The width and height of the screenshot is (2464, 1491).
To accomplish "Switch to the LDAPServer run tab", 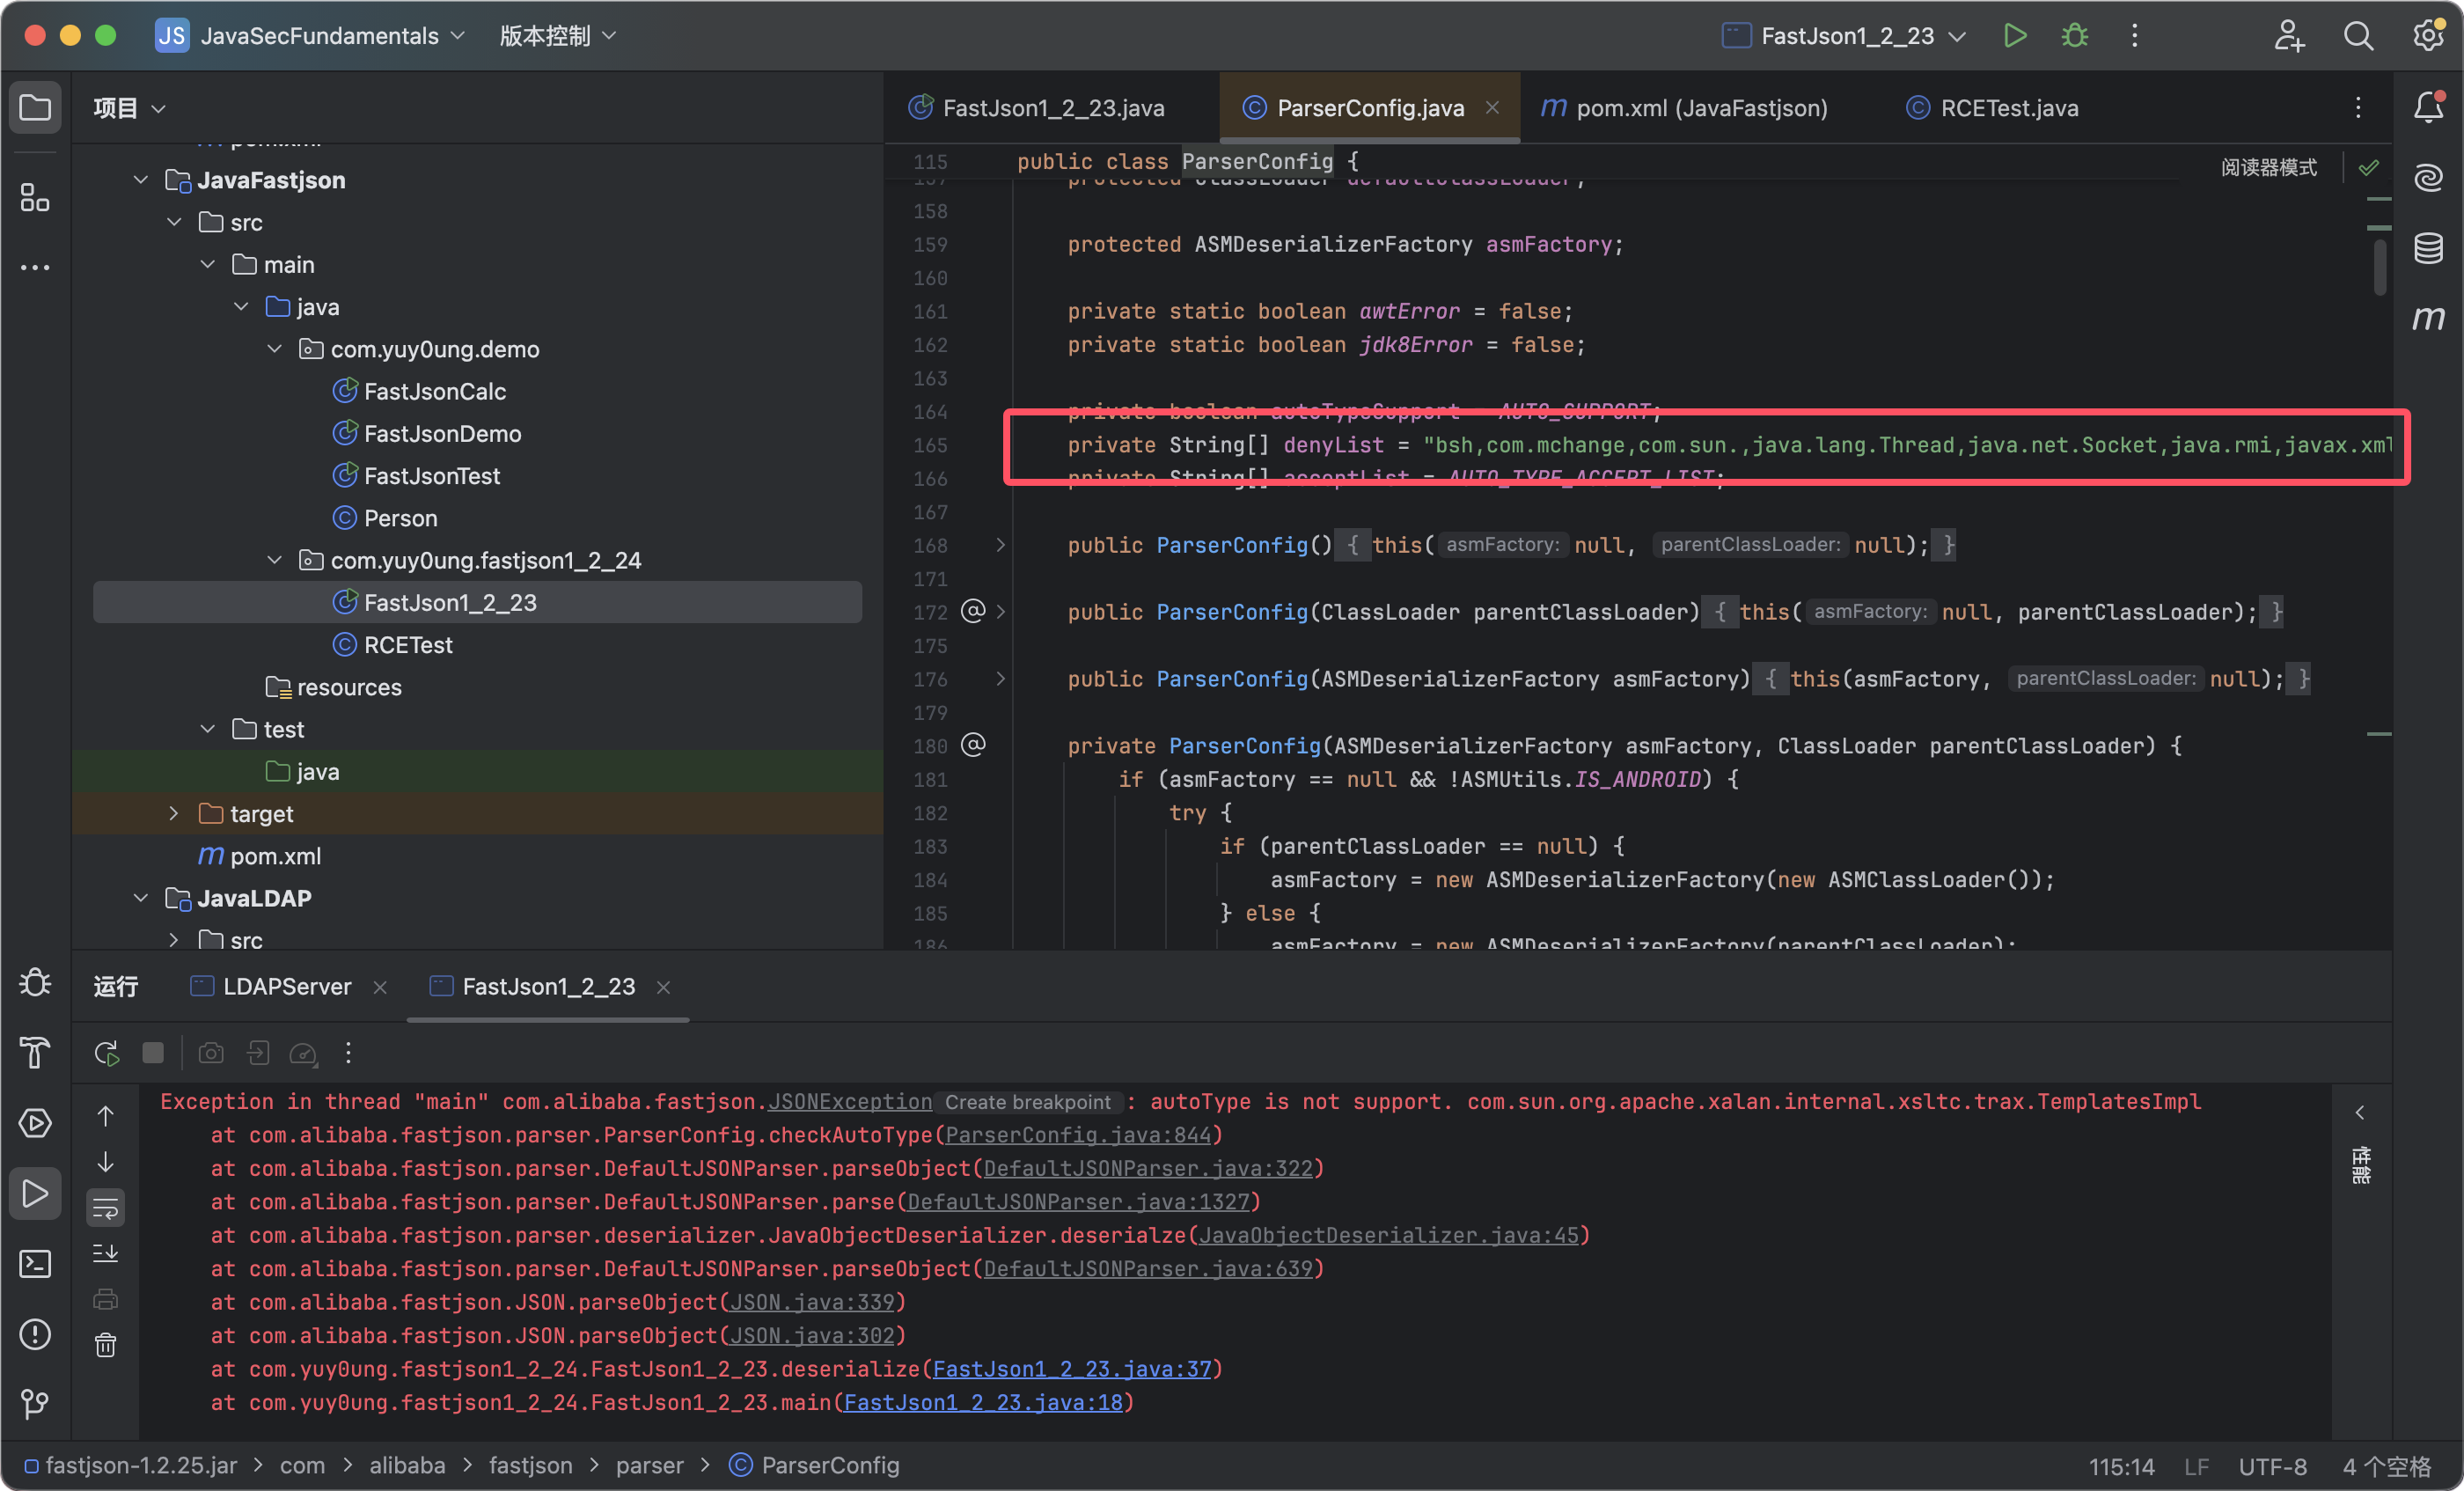I will tap(286, 987).
